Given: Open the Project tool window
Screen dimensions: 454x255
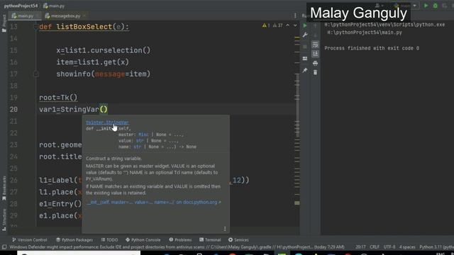Looking at the screenshot, I should 4,23.
